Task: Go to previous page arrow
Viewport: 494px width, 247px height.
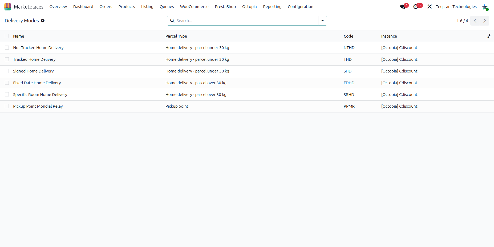Action: [475, 21]
